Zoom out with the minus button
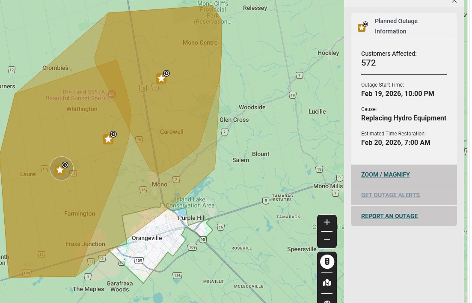This screenshot has width=472, height=303. click(x=327, y=239)
